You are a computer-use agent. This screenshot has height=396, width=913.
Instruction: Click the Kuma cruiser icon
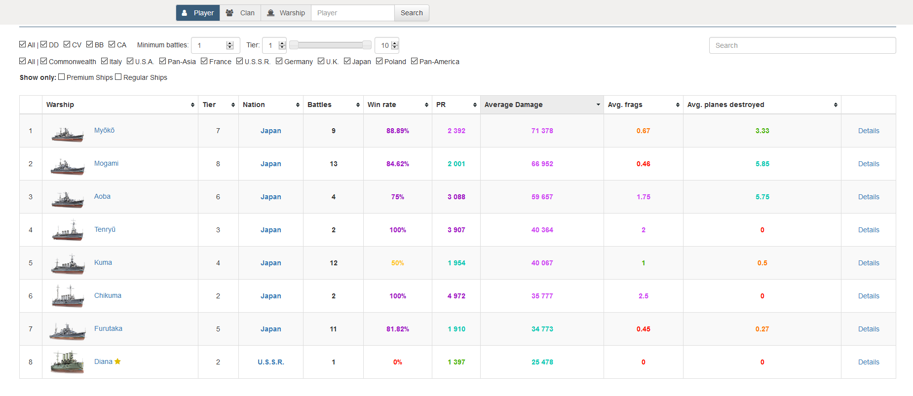(x=68, y=264)
